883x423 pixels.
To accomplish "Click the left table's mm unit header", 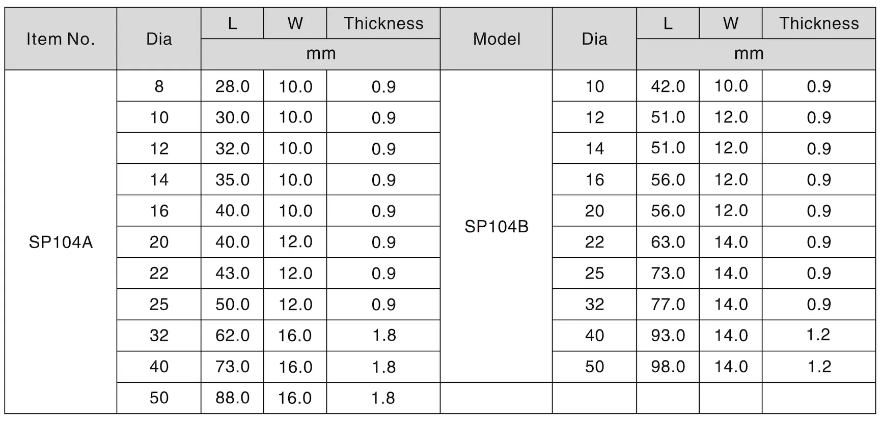I will tap(321, 54).
